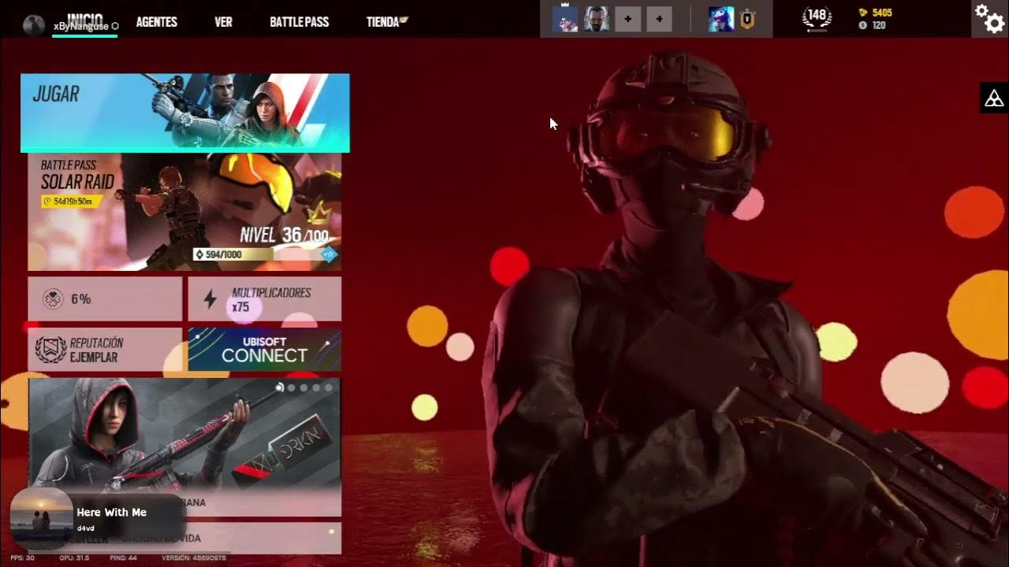Click the grey renown coin icon
Image resolution: width=1009 pixels, height=567 pixels.
[863, 25]
